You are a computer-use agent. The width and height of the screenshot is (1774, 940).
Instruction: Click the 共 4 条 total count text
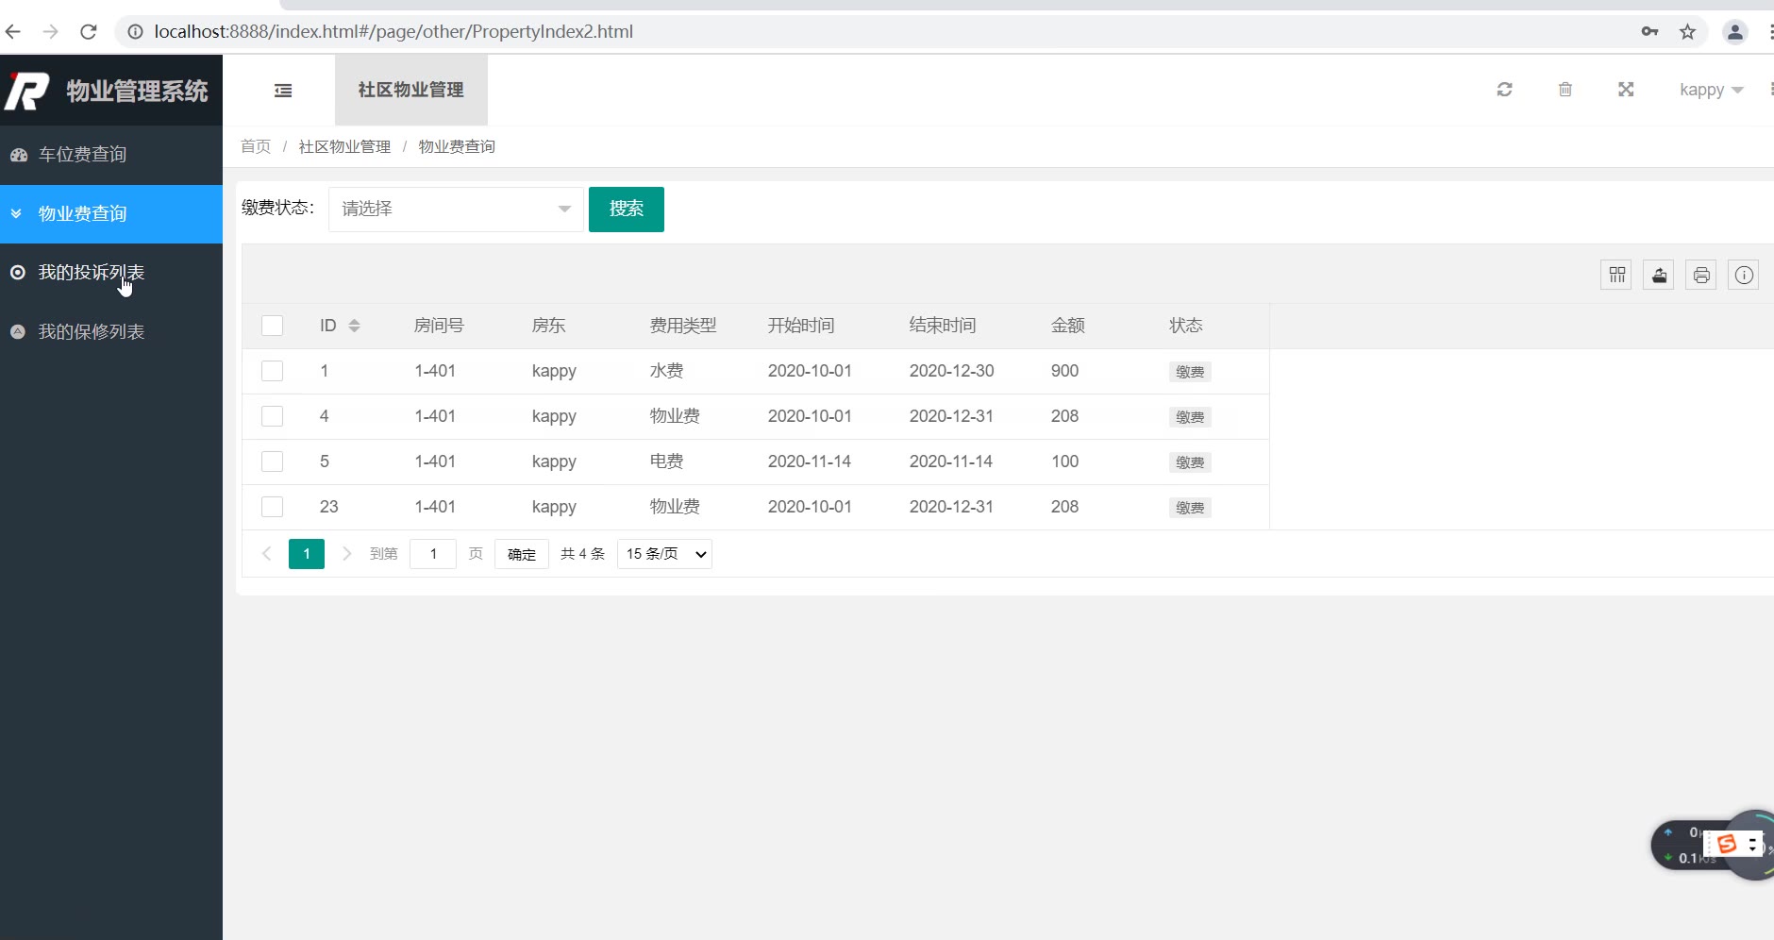[582, 554]
